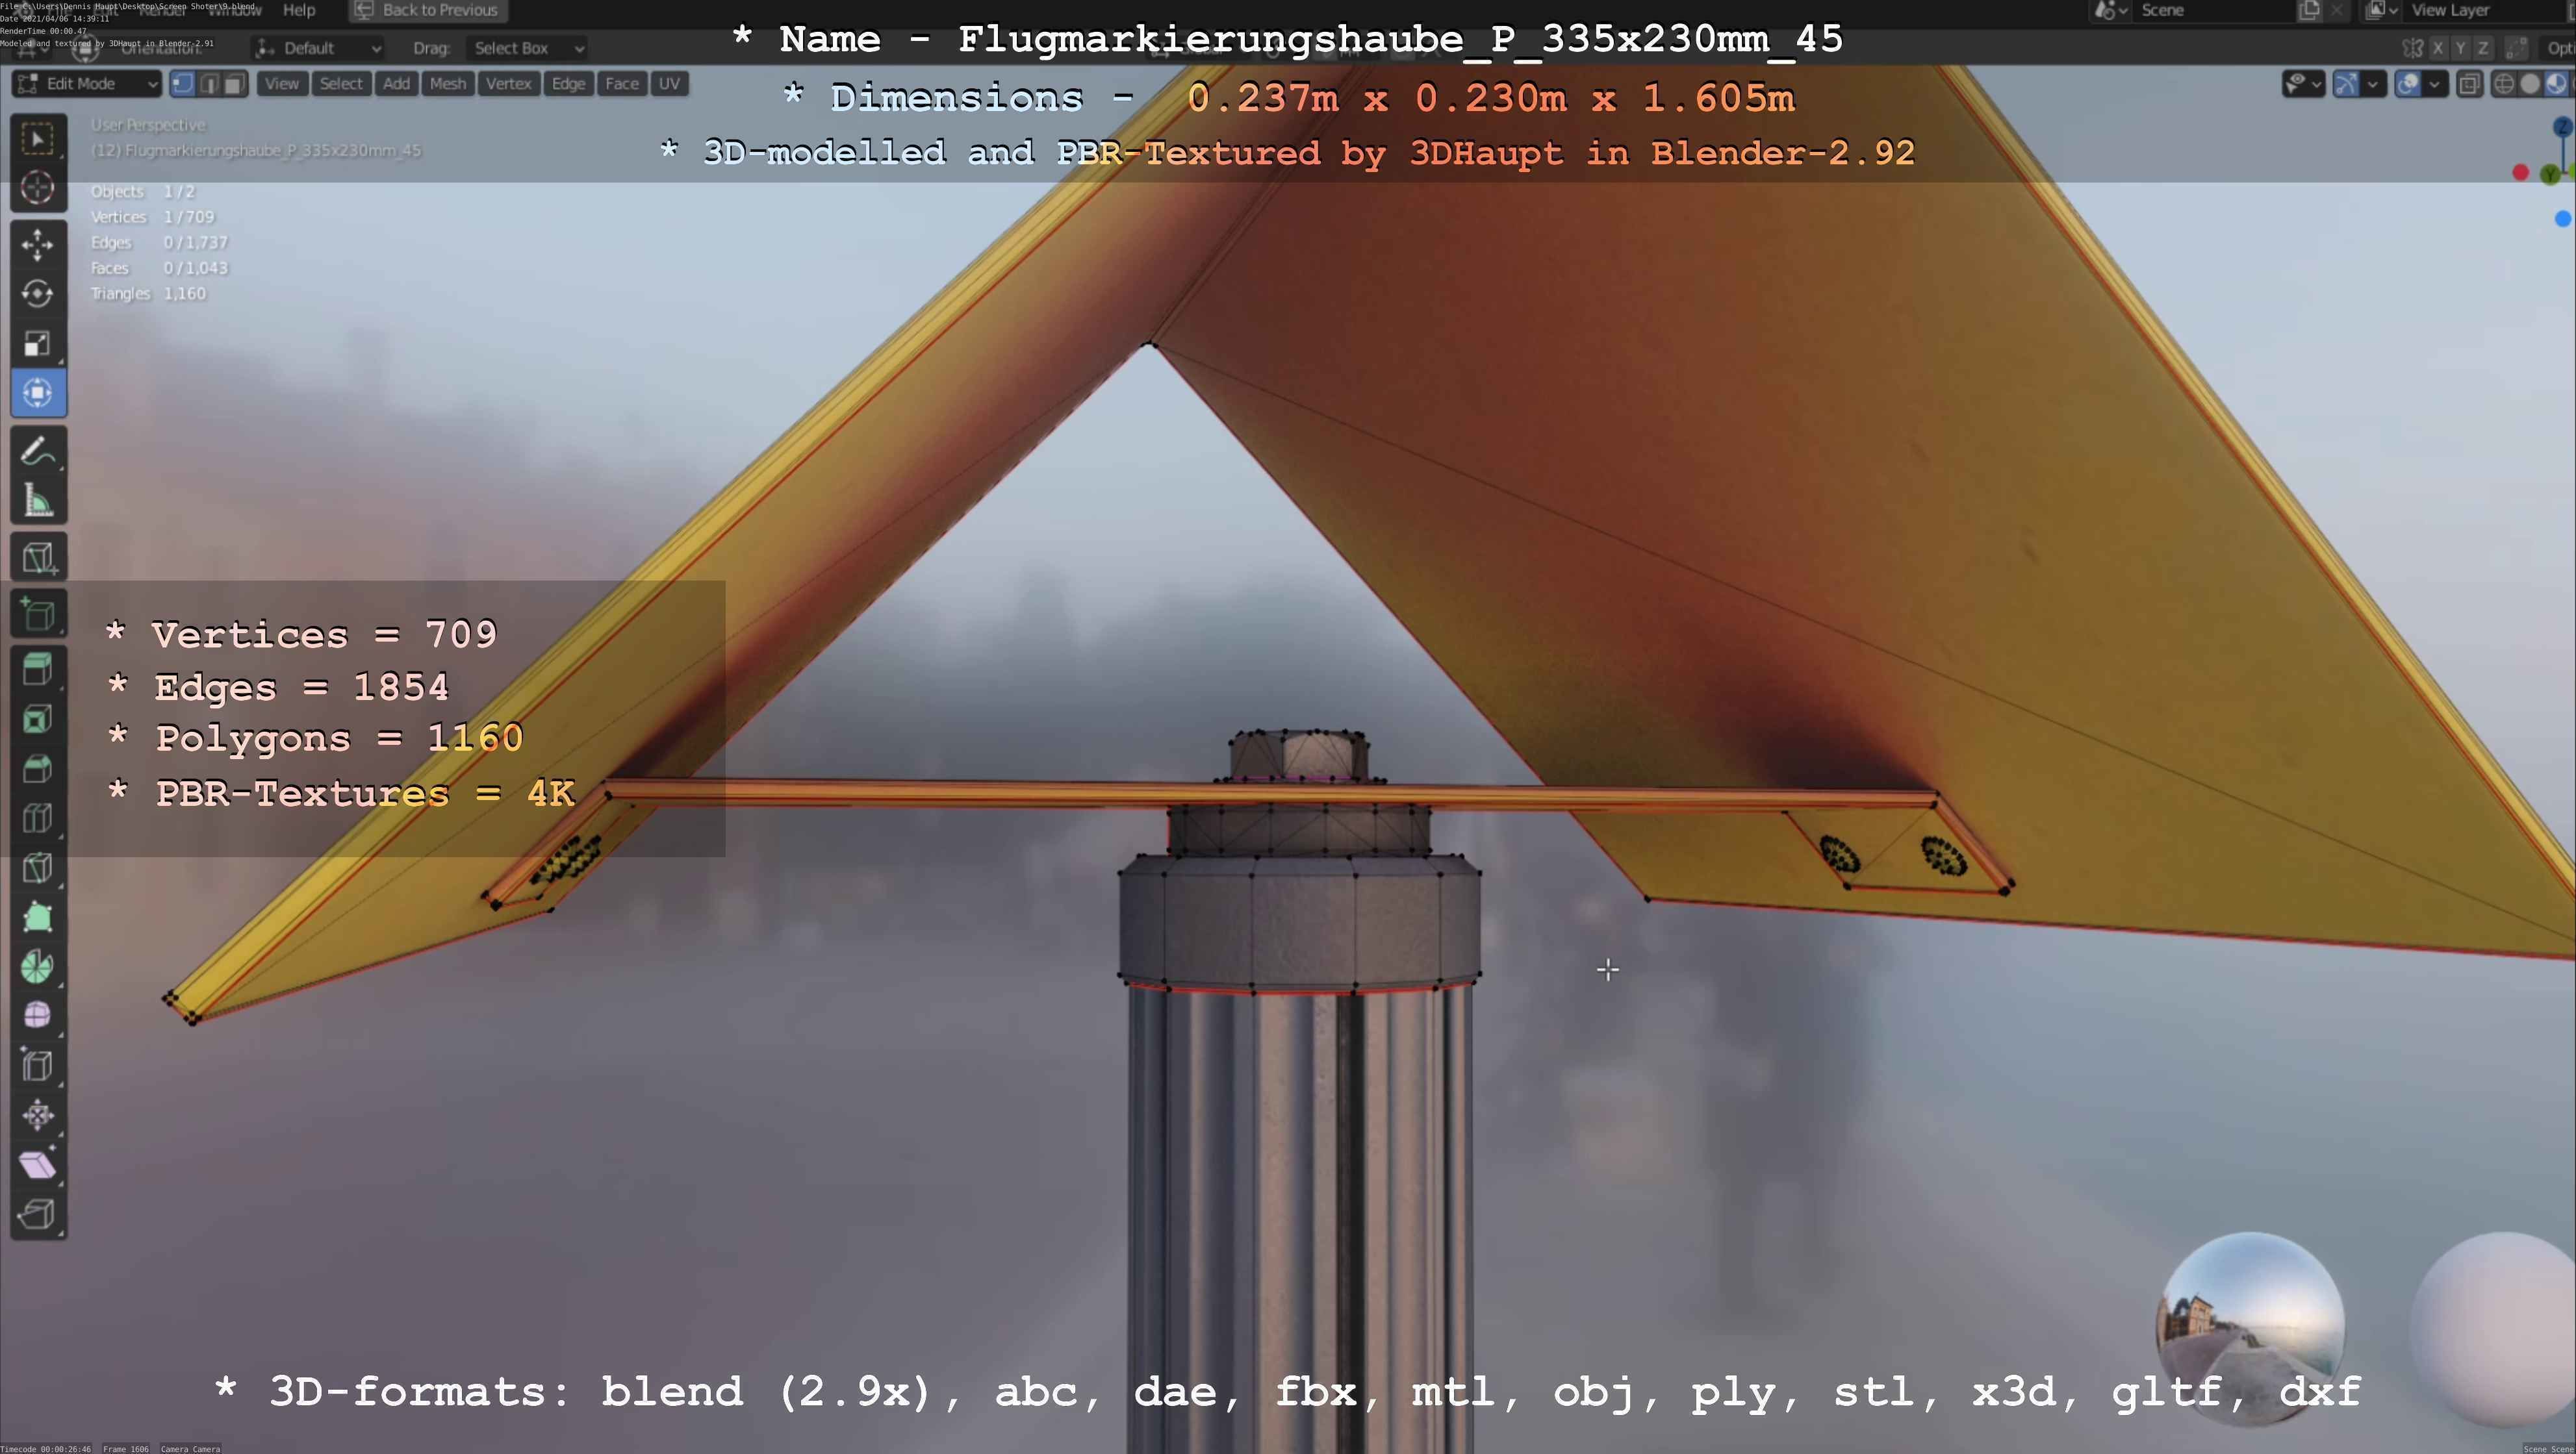Select the Move tool
This screenshot has height=1454, width=2576.
pyautogui.click(x=38, y=245)
